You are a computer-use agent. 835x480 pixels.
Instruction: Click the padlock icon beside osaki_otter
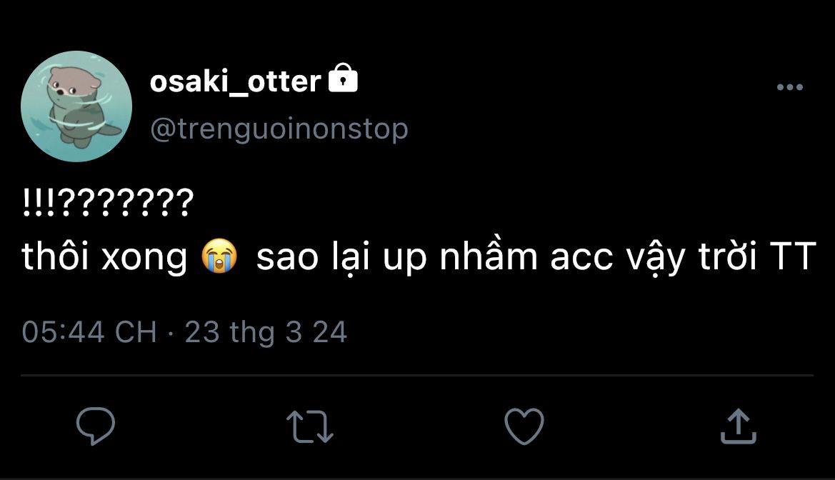(x=342, y=79)
